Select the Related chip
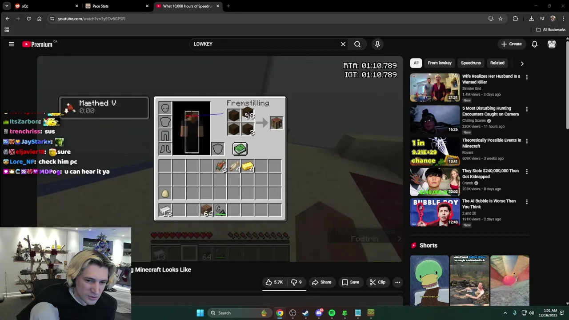The height and width of the screenshot is (320, 569). pyautogui.click(x=497, y=63)
